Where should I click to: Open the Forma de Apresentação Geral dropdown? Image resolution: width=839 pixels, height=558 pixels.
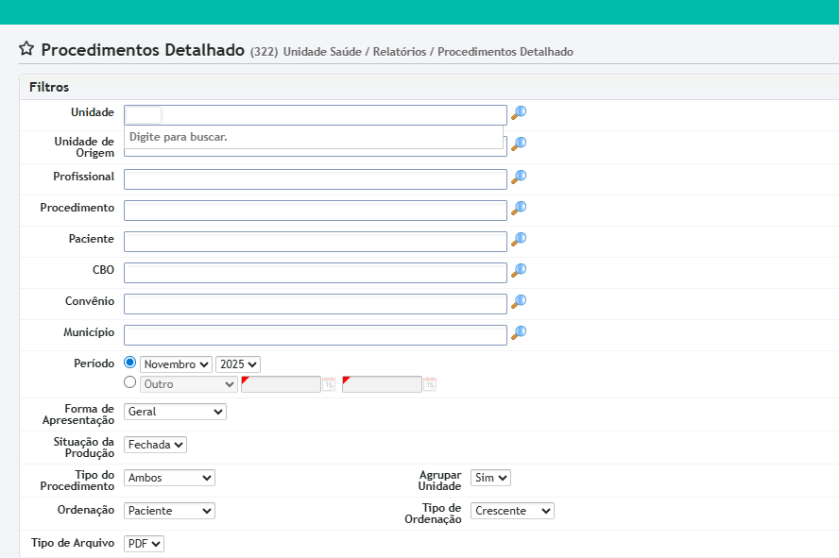(175, 412)
